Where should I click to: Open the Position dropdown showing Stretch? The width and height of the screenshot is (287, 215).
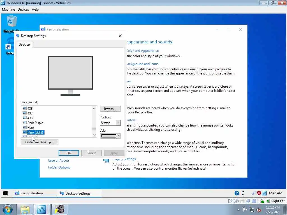click(110, 123)
